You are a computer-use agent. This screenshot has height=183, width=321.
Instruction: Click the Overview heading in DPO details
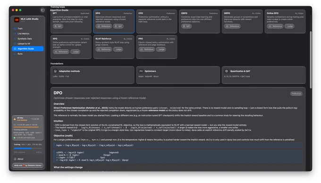coord(59,104)
